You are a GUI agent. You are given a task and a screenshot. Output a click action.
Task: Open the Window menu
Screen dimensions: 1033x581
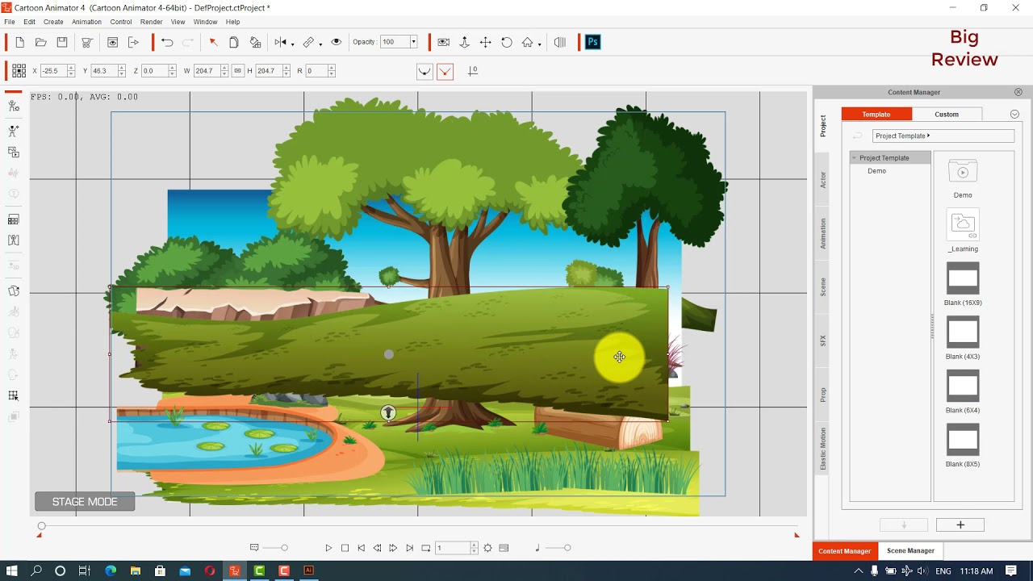(x=205, y=22)
